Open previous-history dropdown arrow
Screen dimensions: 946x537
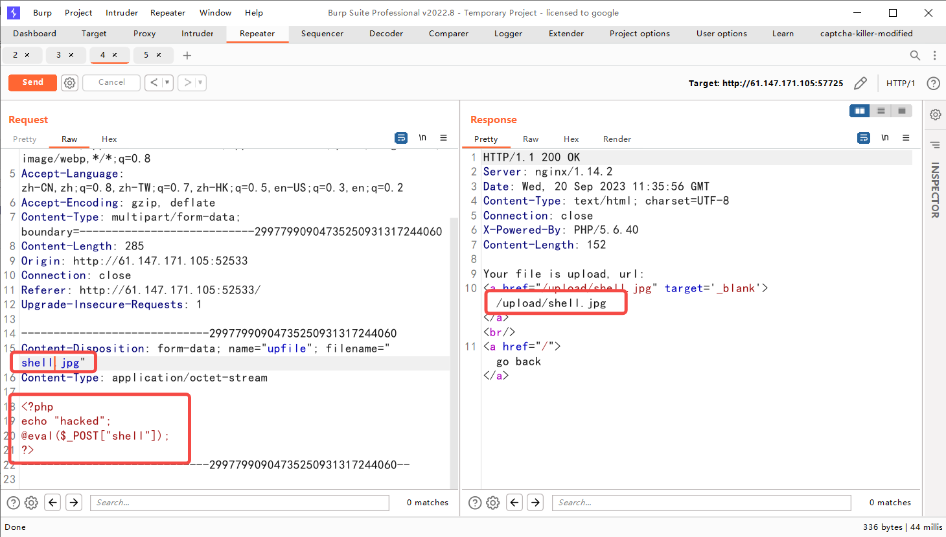click(x=167, y=82)
